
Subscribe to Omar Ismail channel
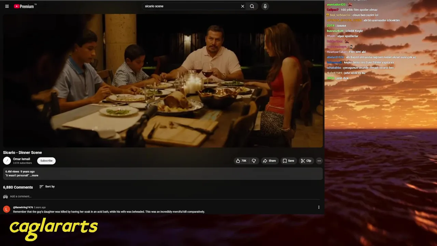coord(46,161)
